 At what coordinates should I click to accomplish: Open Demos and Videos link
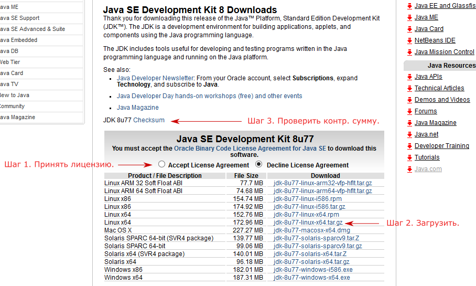tap(442, 100)
